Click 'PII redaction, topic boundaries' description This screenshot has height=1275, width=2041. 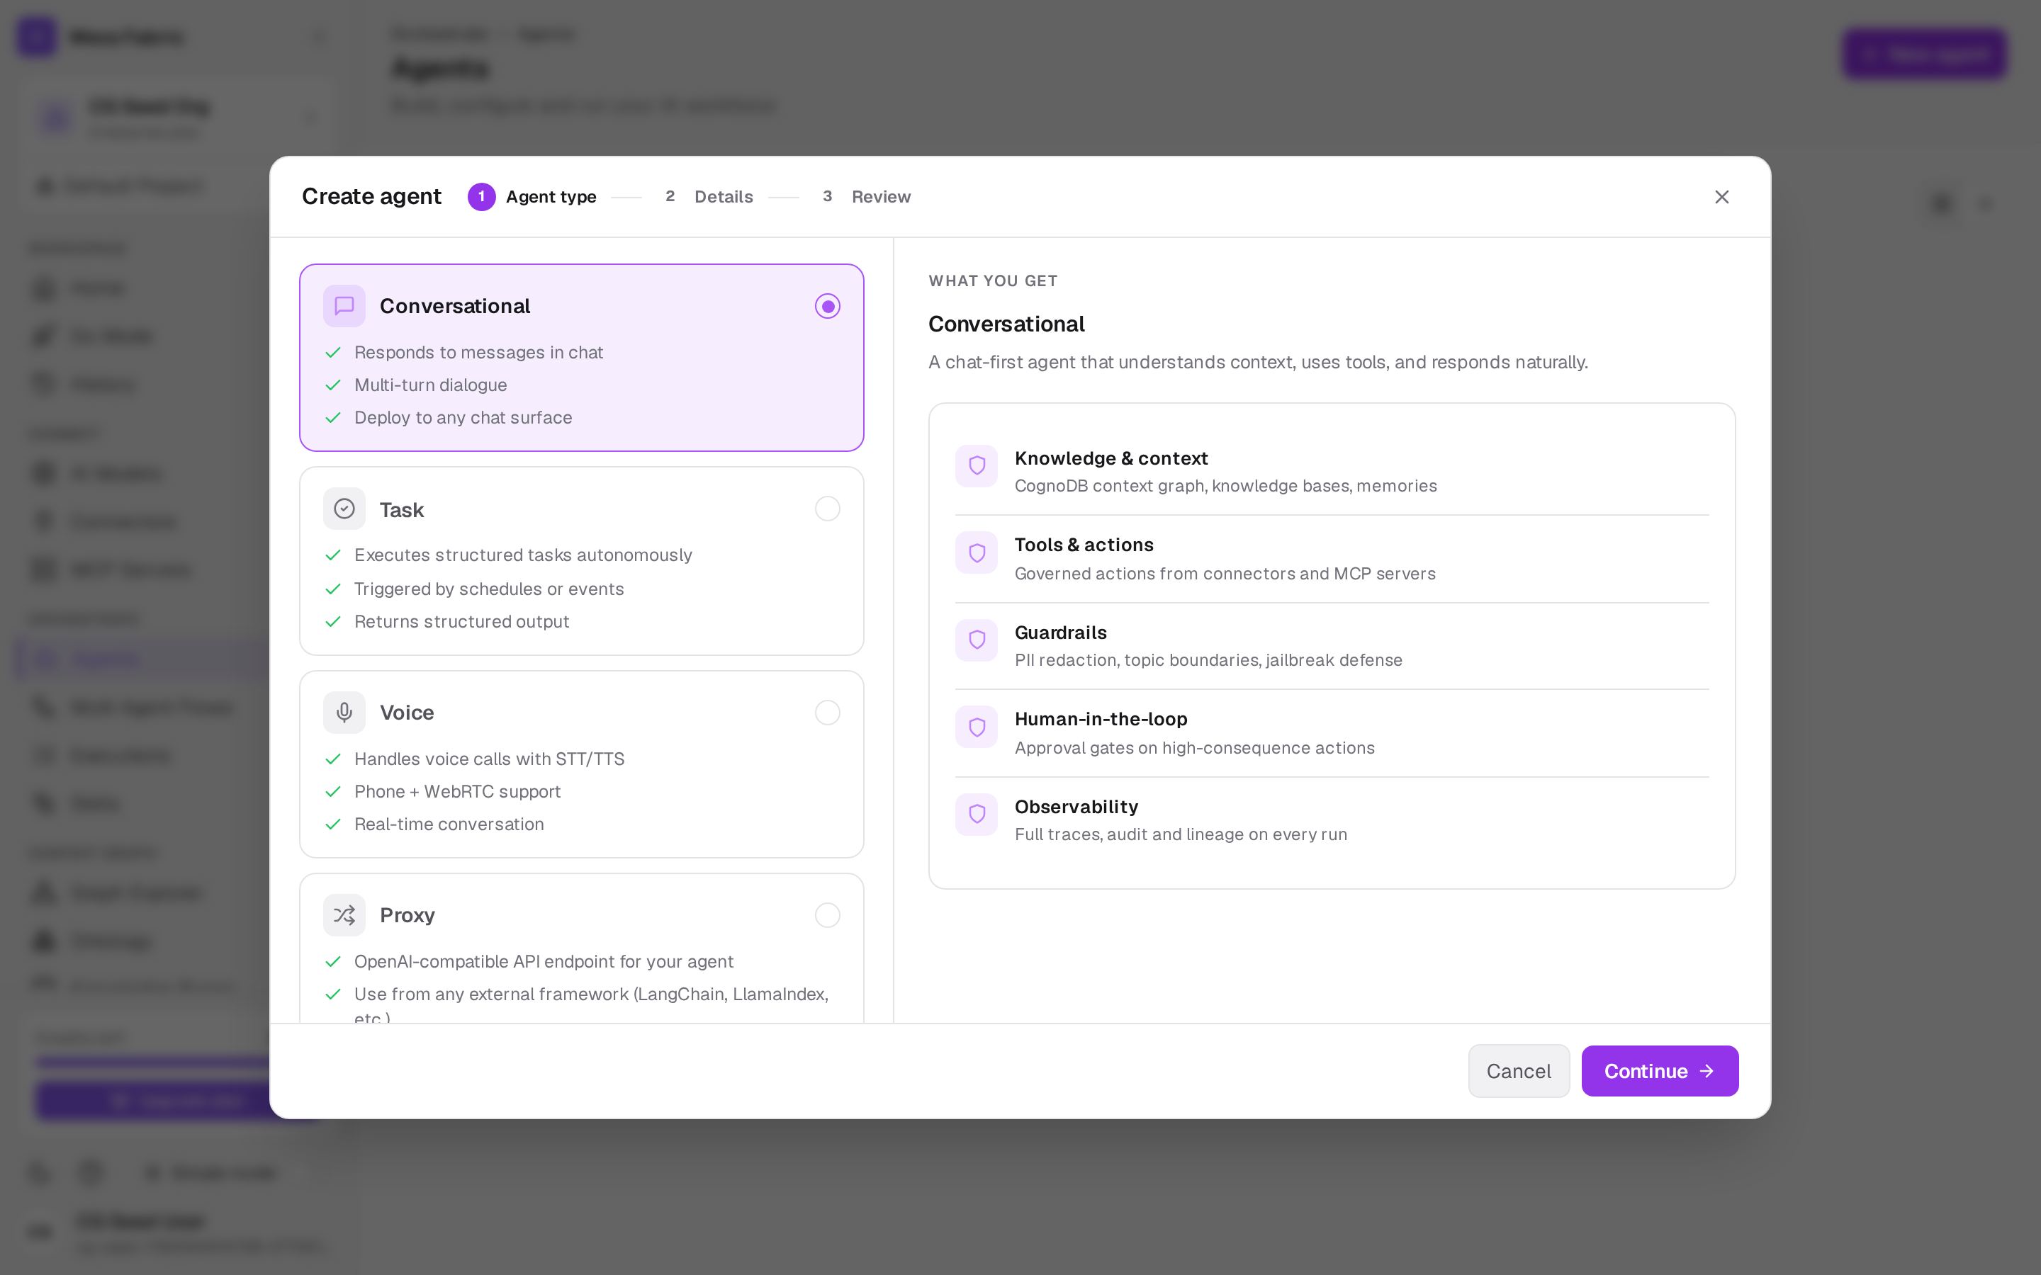pos(1208,660)
